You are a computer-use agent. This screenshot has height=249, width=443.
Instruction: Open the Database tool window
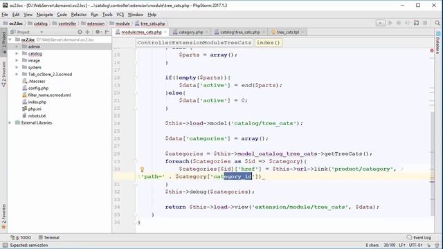[438, 43]
